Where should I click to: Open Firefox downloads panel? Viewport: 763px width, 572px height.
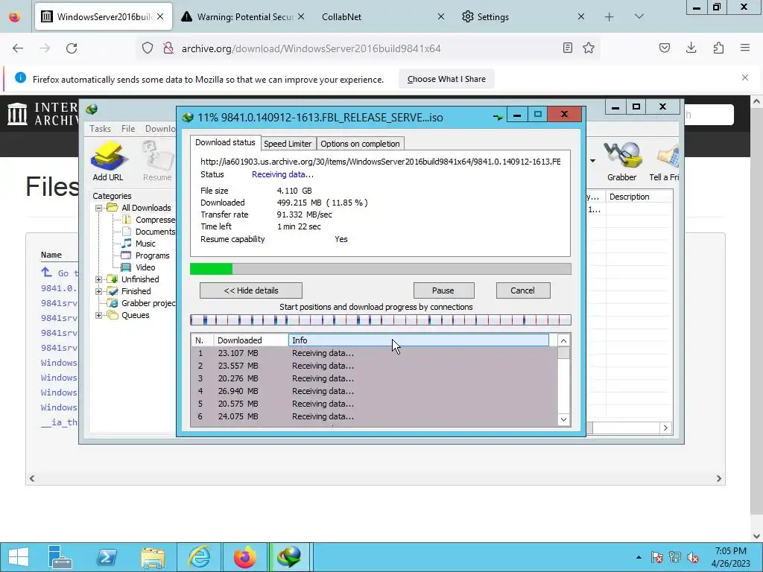(691, 48)
